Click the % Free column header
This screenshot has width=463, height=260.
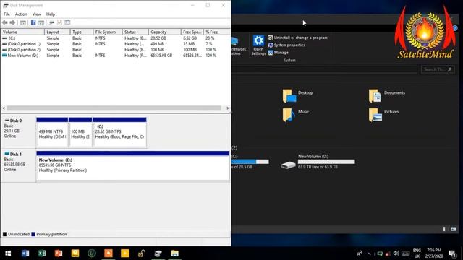tap(217, 32)
